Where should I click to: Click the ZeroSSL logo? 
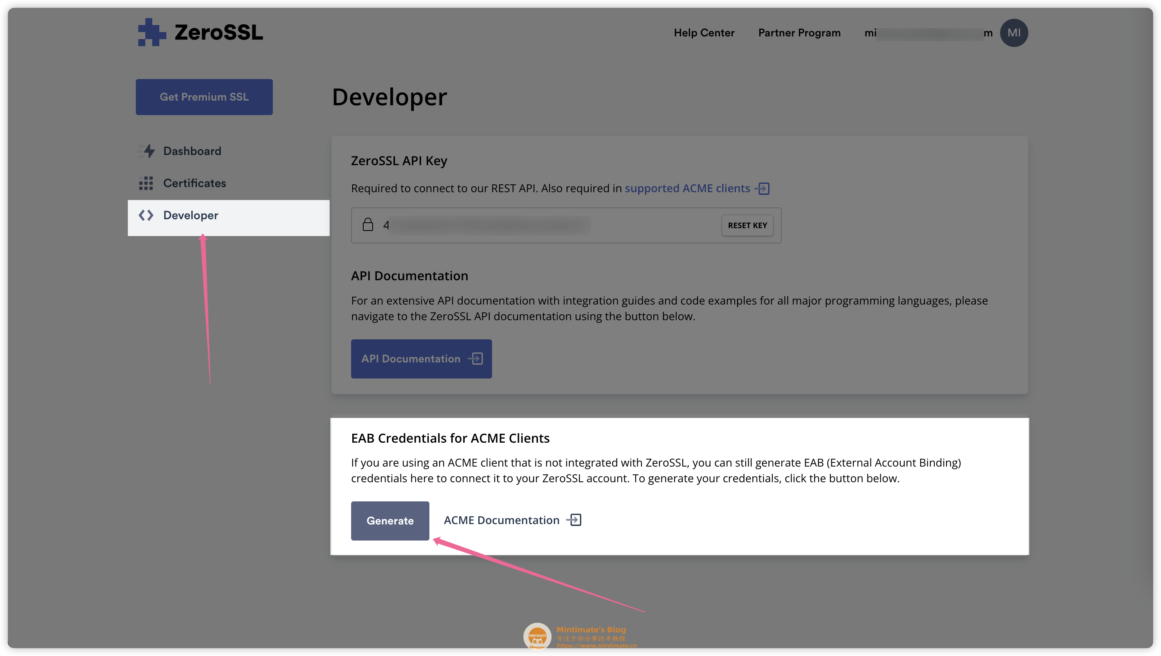pos(200,32)
